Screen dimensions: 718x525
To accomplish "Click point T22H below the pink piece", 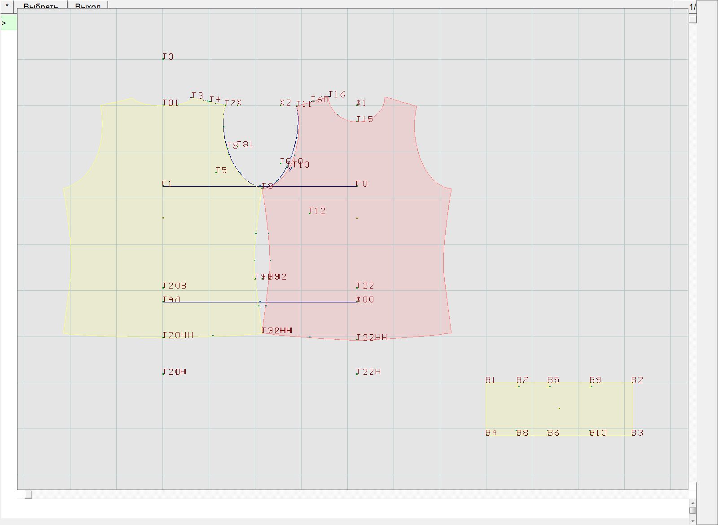I will [358, 373].
